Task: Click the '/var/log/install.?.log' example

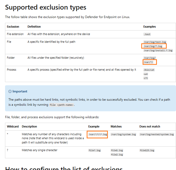Action: 158,50
